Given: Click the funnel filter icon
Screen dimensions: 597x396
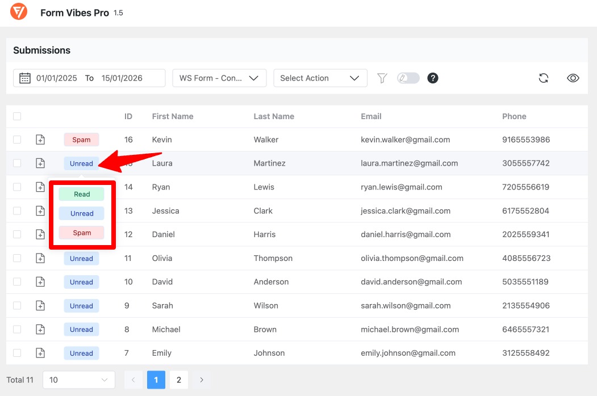Looking at the screenshot, I should point(382,78).
